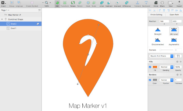
Task: Open the orange Fill color swatch
Action: (x=155, y=67)
